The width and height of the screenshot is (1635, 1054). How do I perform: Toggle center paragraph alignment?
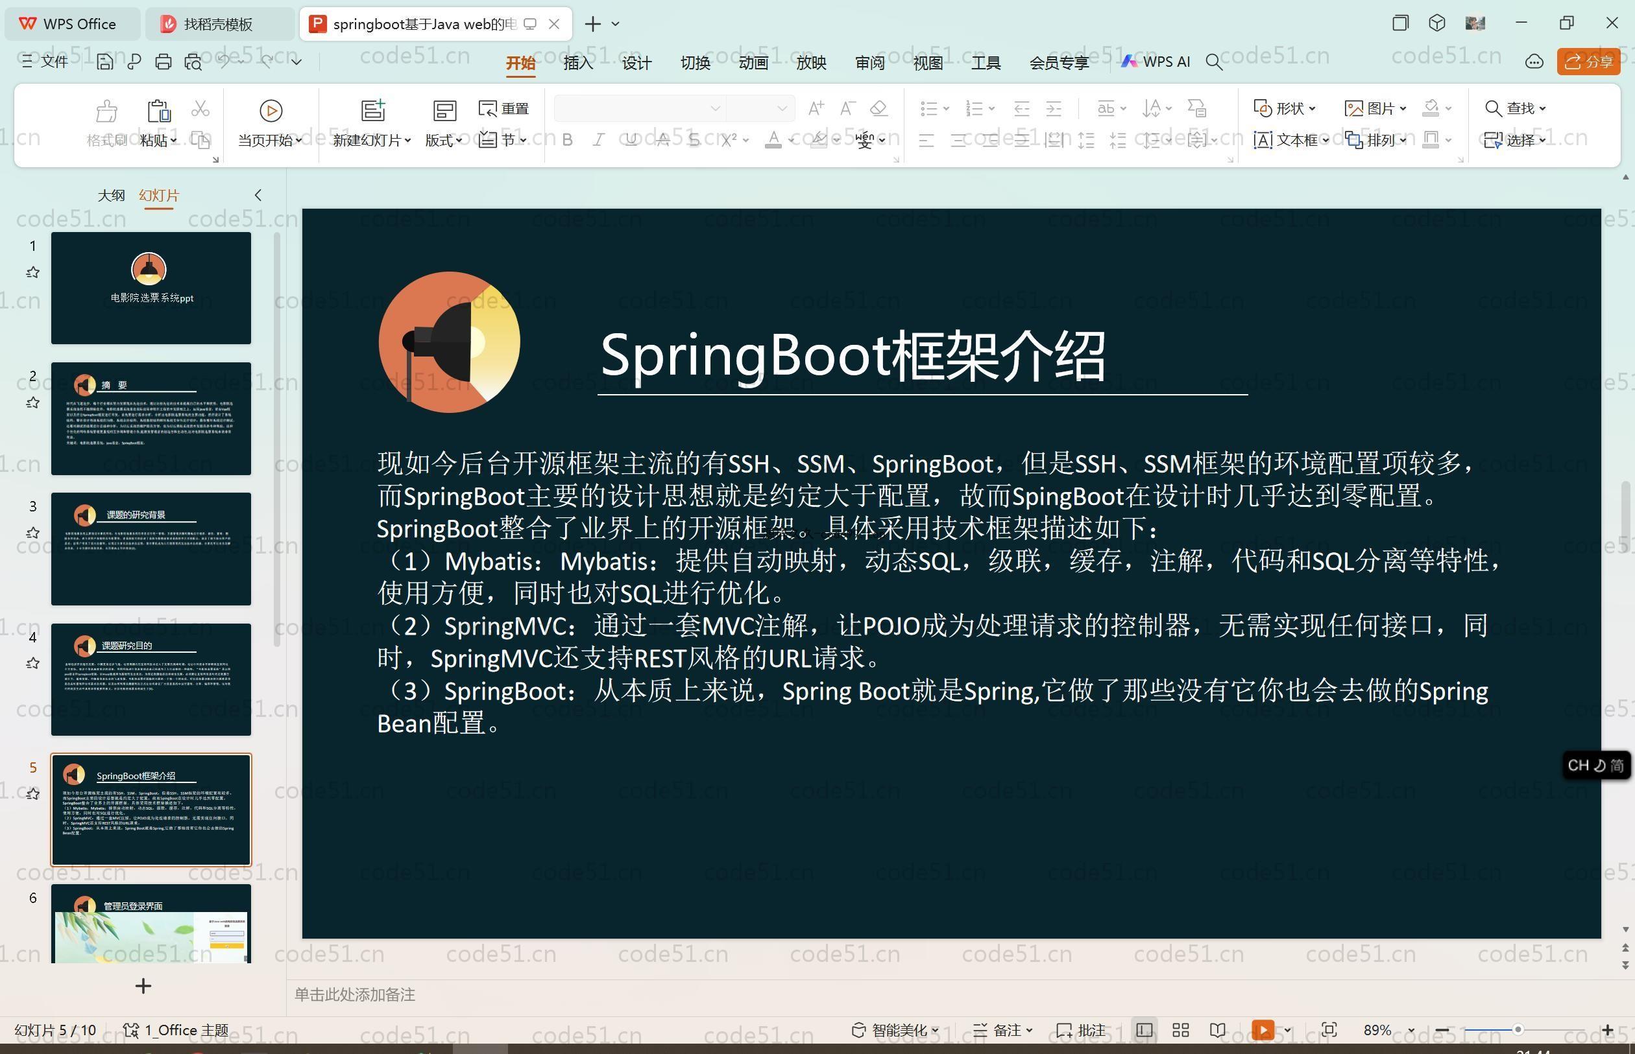pos(958,141)
